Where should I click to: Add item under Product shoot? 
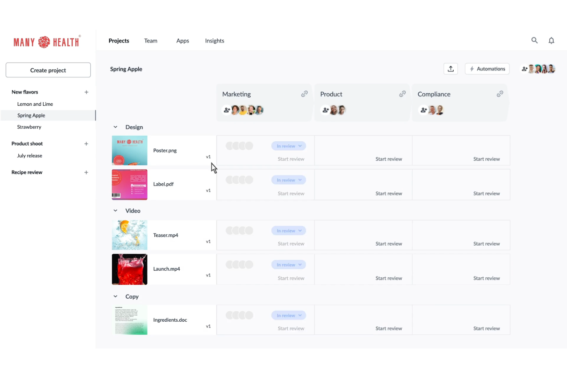87,144
